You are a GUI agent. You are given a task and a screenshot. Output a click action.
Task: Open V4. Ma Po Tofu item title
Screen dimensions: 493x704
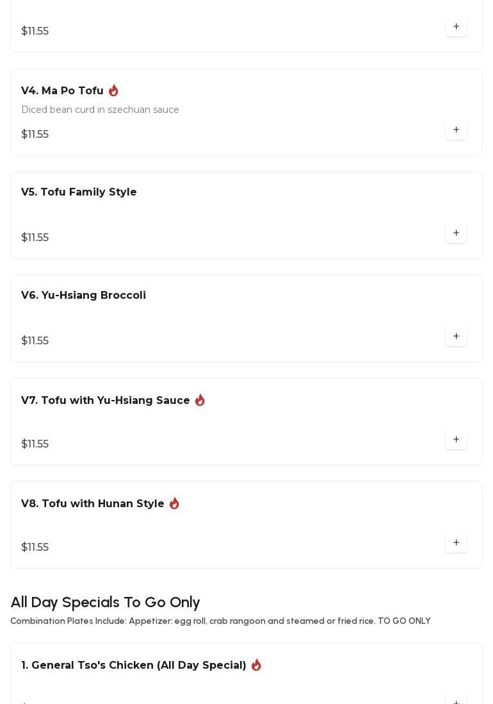(62, 91)
